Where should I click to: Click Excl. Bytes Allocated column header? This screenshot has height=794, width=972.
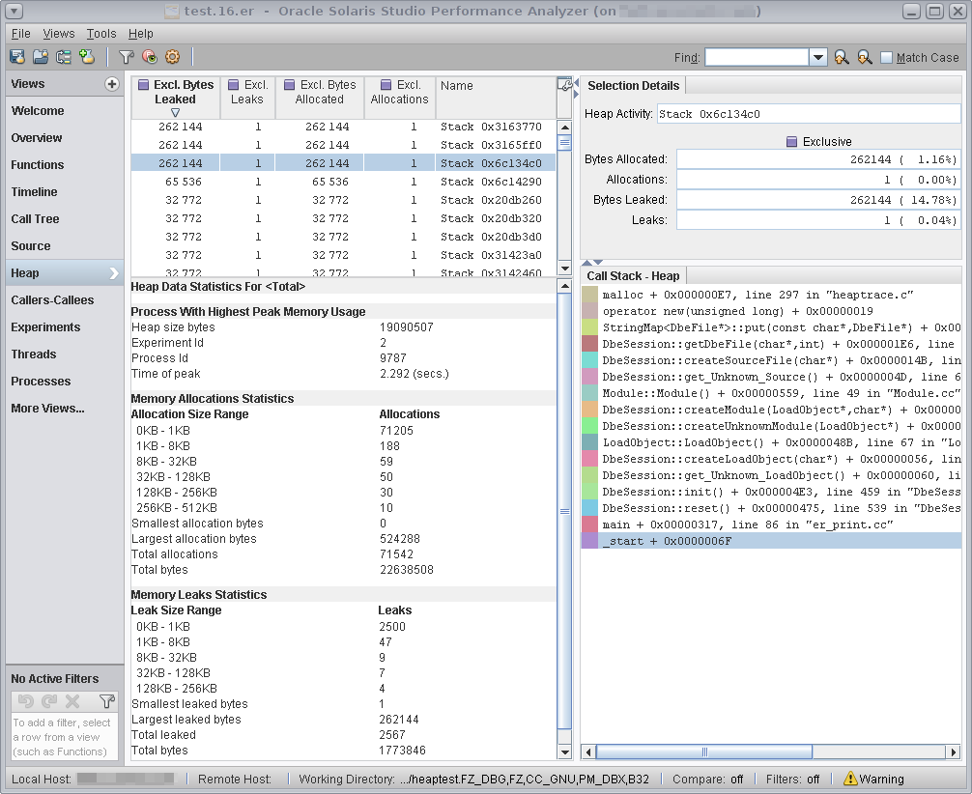[319, 98]
